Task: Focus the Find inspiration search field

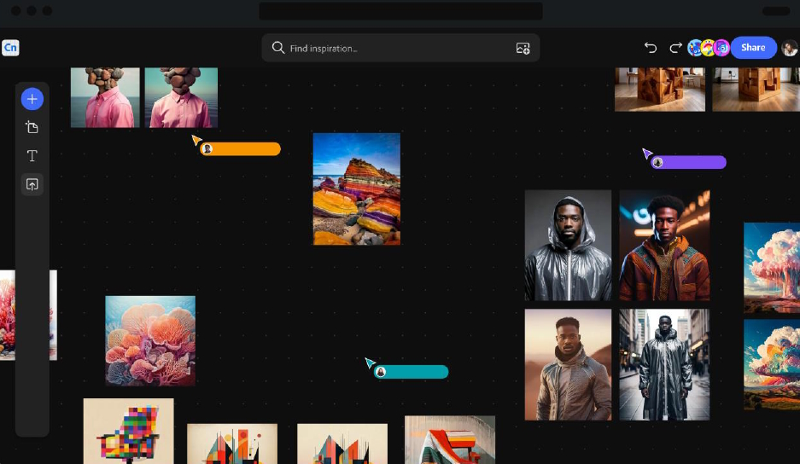Action: pyautogui.click(x=400, y=48)
